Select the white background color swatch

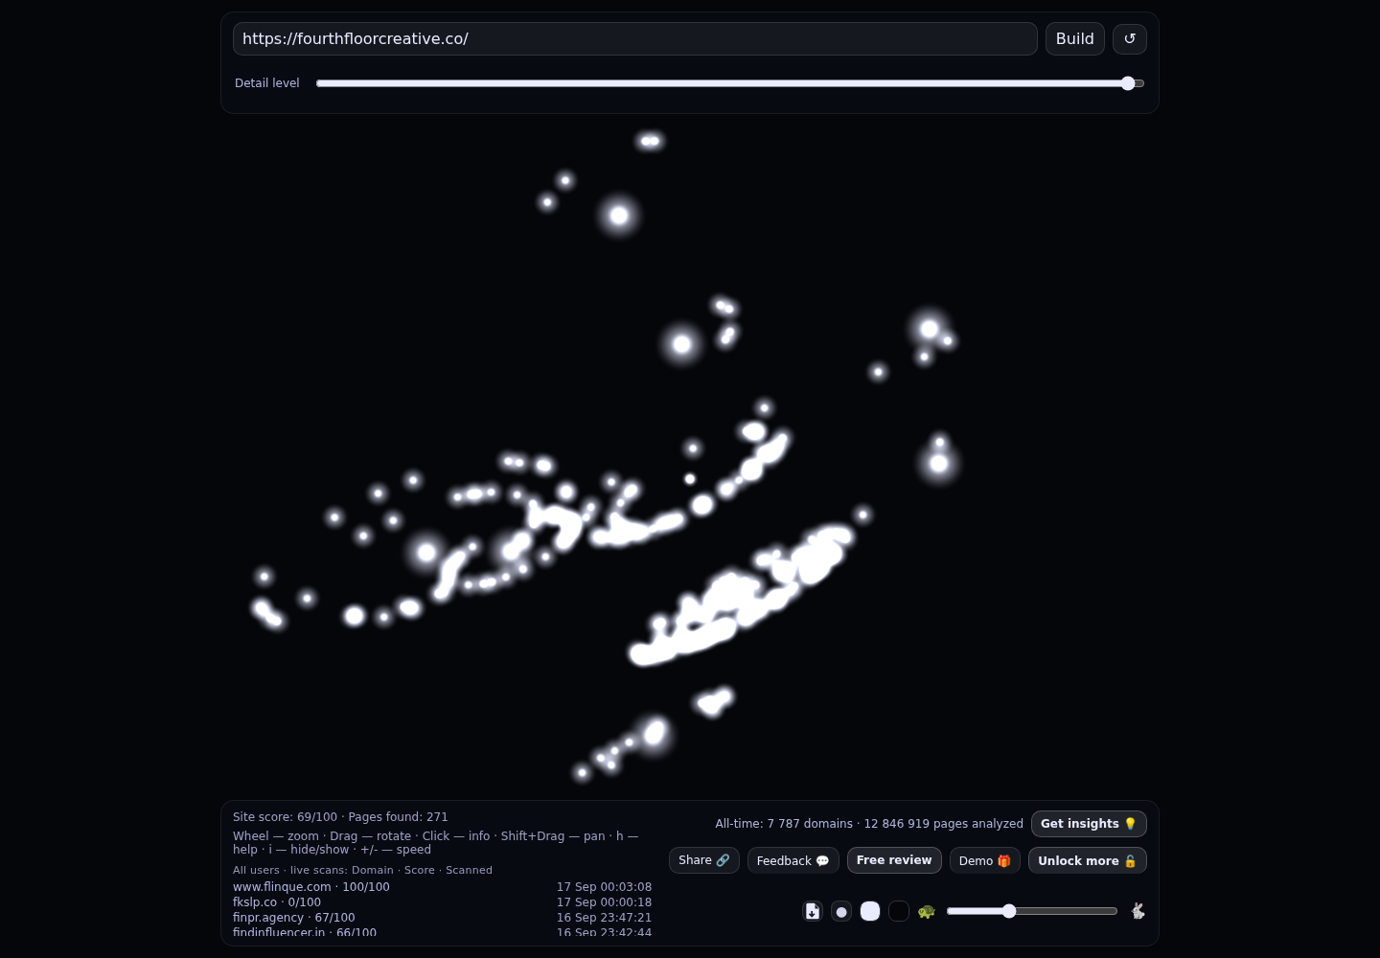click(870, 911)
